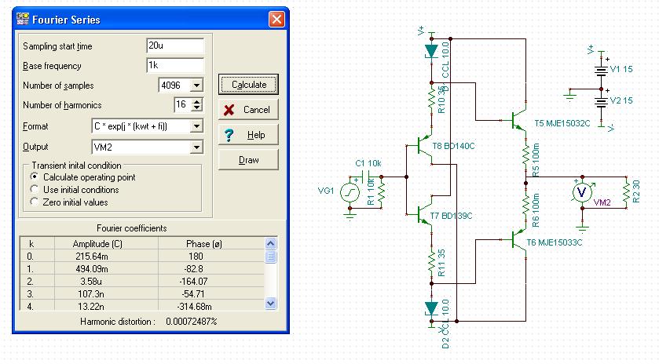Select the R1 10k resistor
The height and width of the screenshot is (364, 659).
(381, 192)
